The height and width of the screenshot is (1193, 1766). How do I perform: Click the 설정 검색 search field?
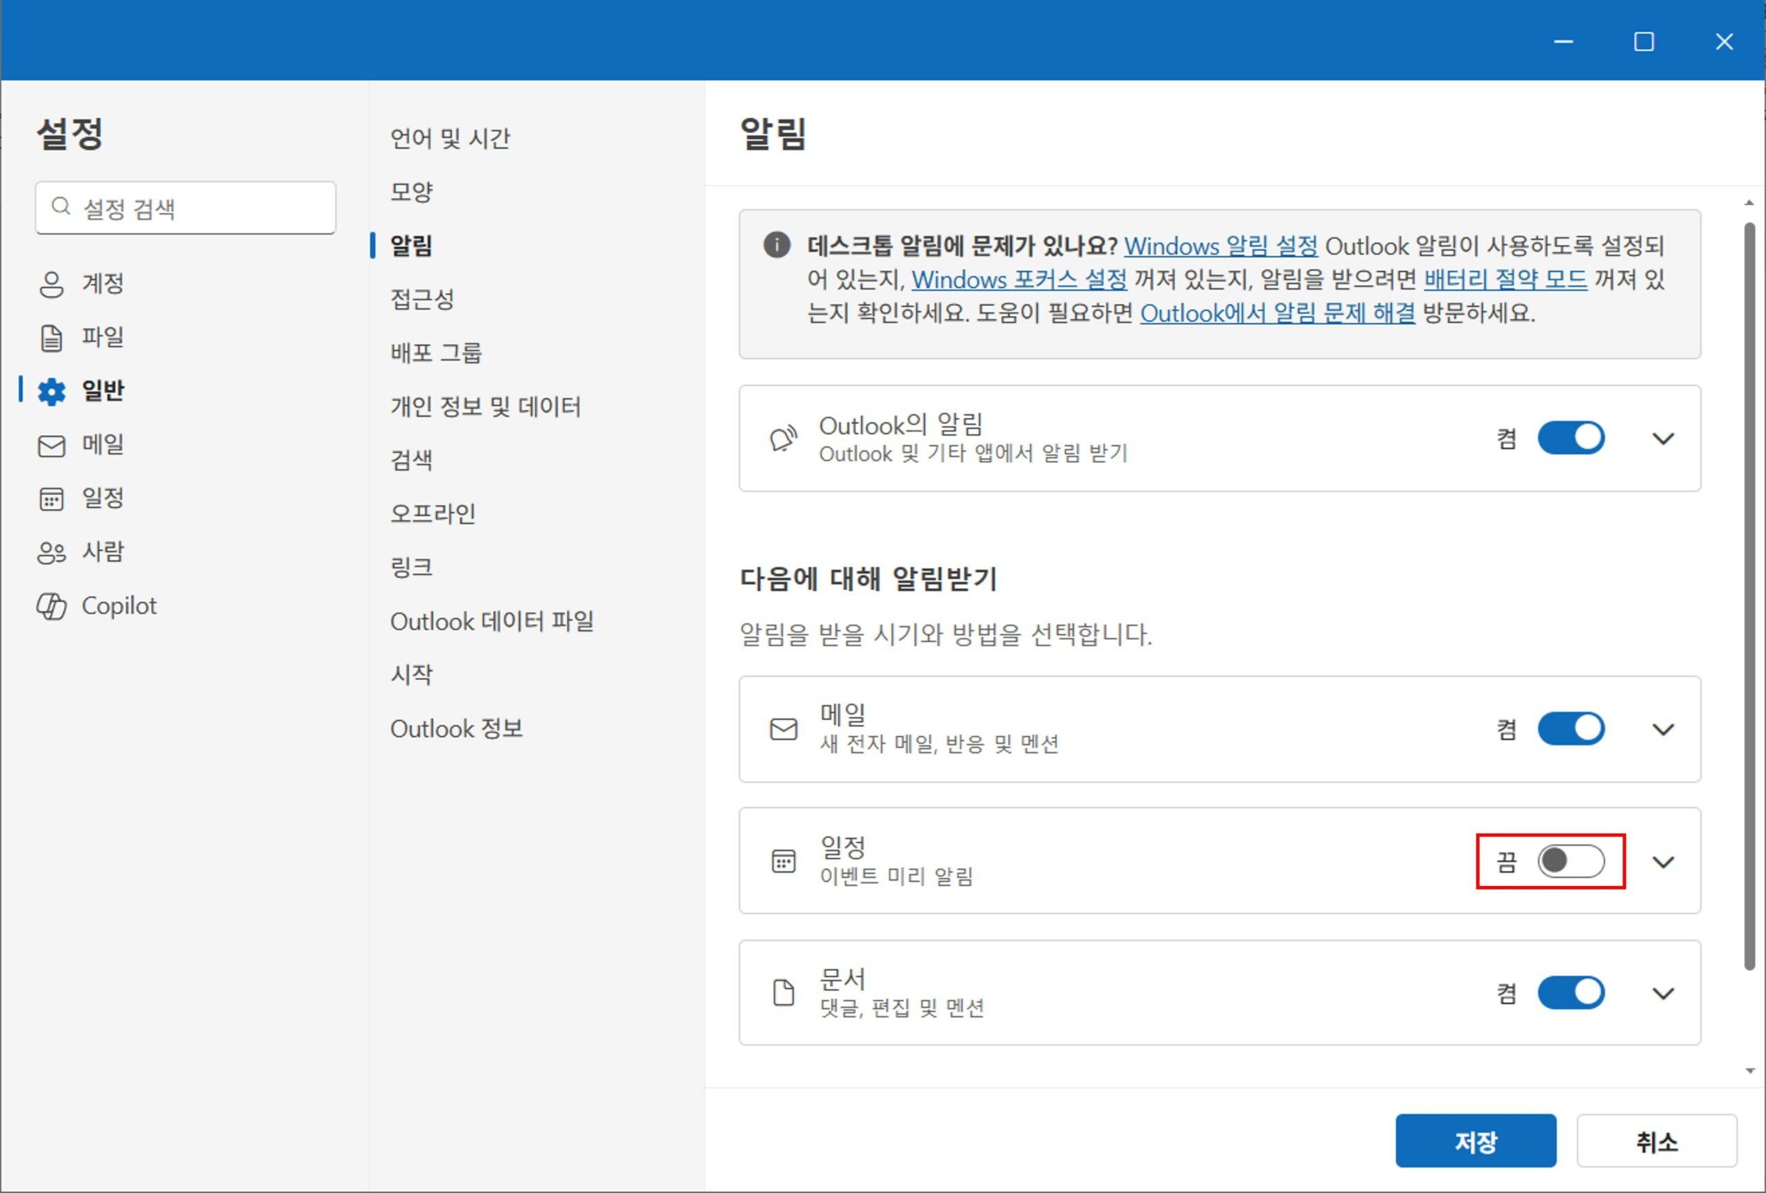tap(186, 208)
